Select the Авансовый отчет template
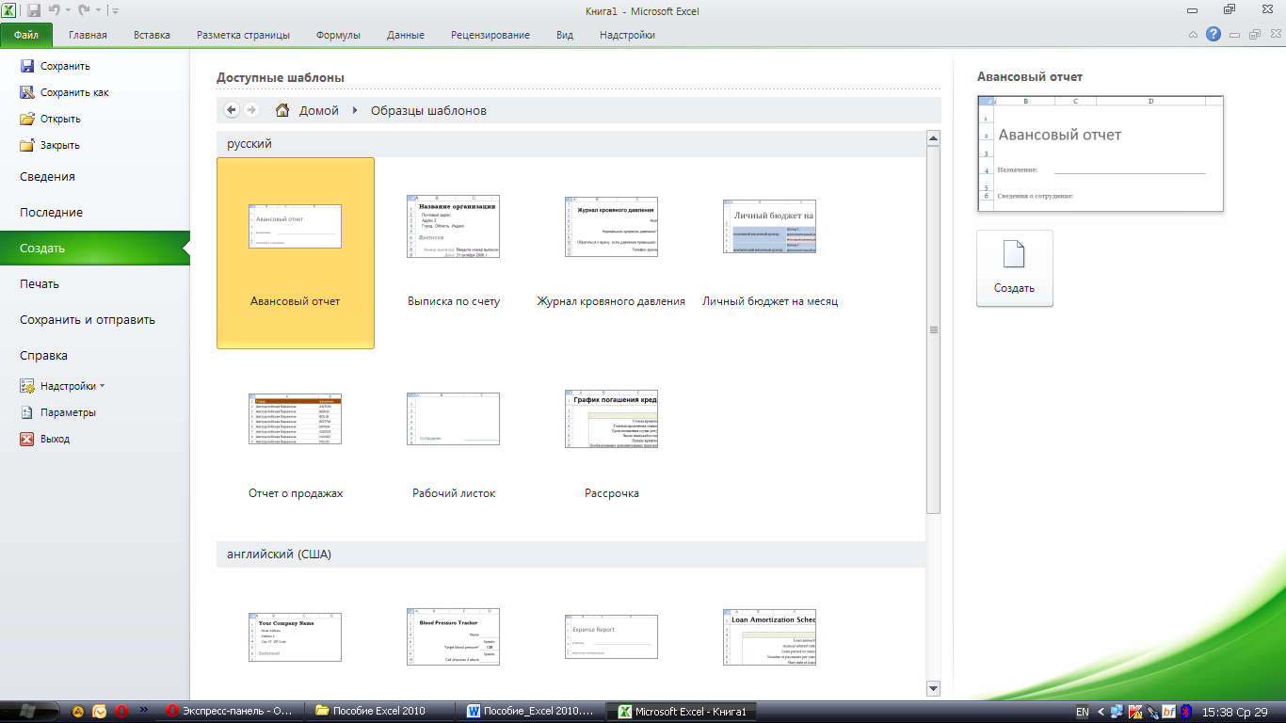This screenshot has height=723, width=1286. tap(296, 253)
